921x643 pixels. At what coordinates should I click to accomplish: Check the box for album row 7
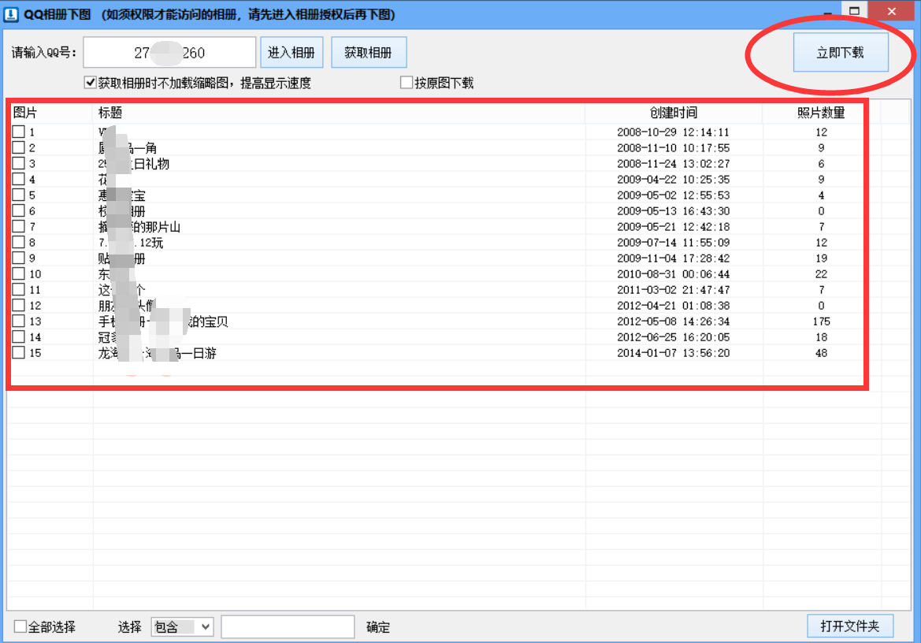(x=19, y=227)
